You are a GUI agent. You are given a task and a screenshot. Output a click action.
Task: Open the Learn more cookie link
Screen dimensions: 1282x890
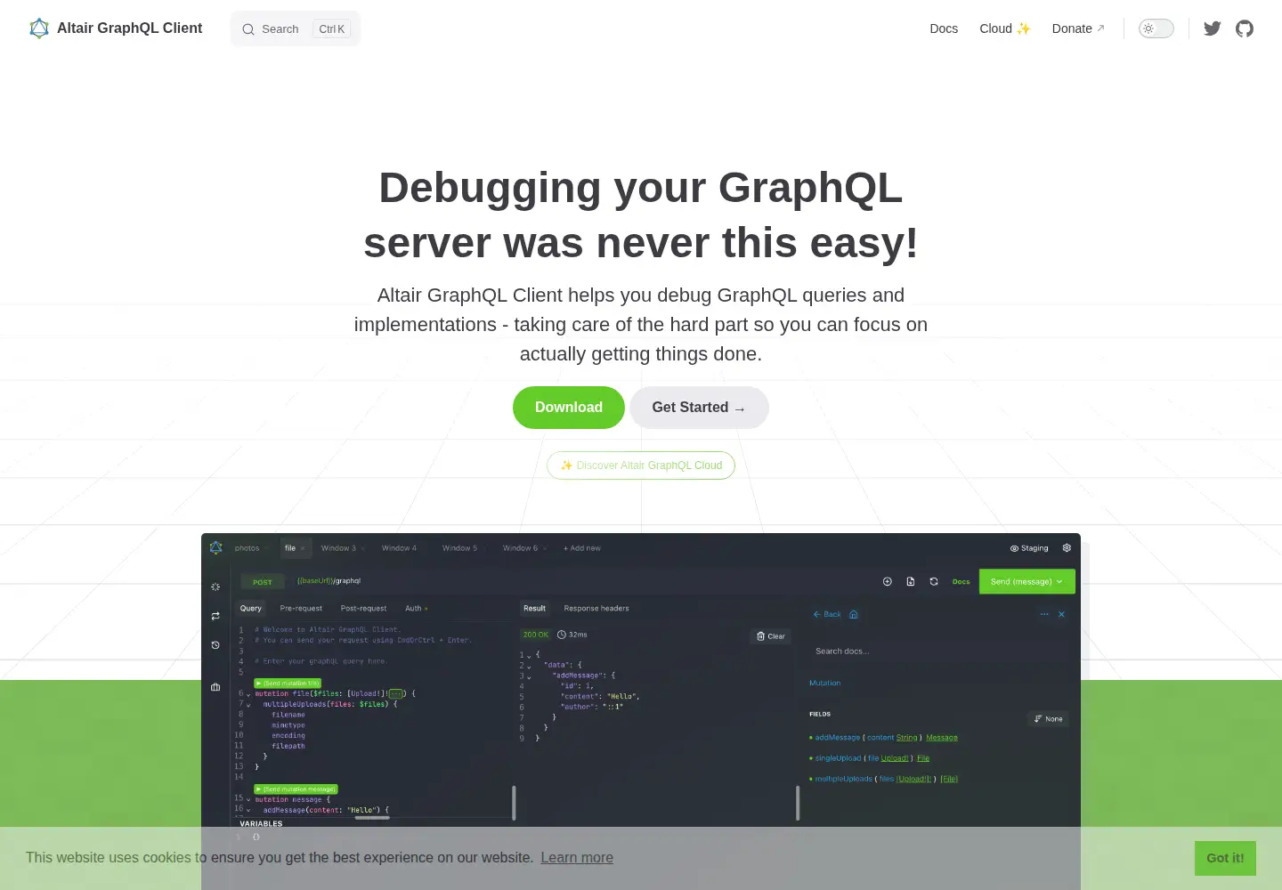[577, 858]
